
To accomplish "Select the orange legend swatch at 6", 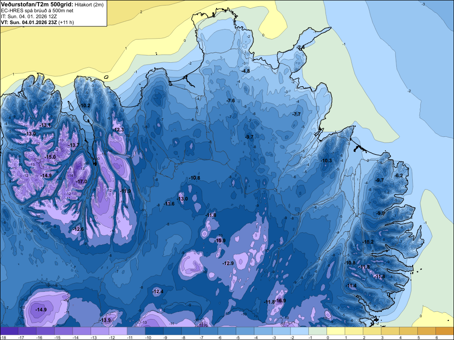I will click(x=445, y=331).
